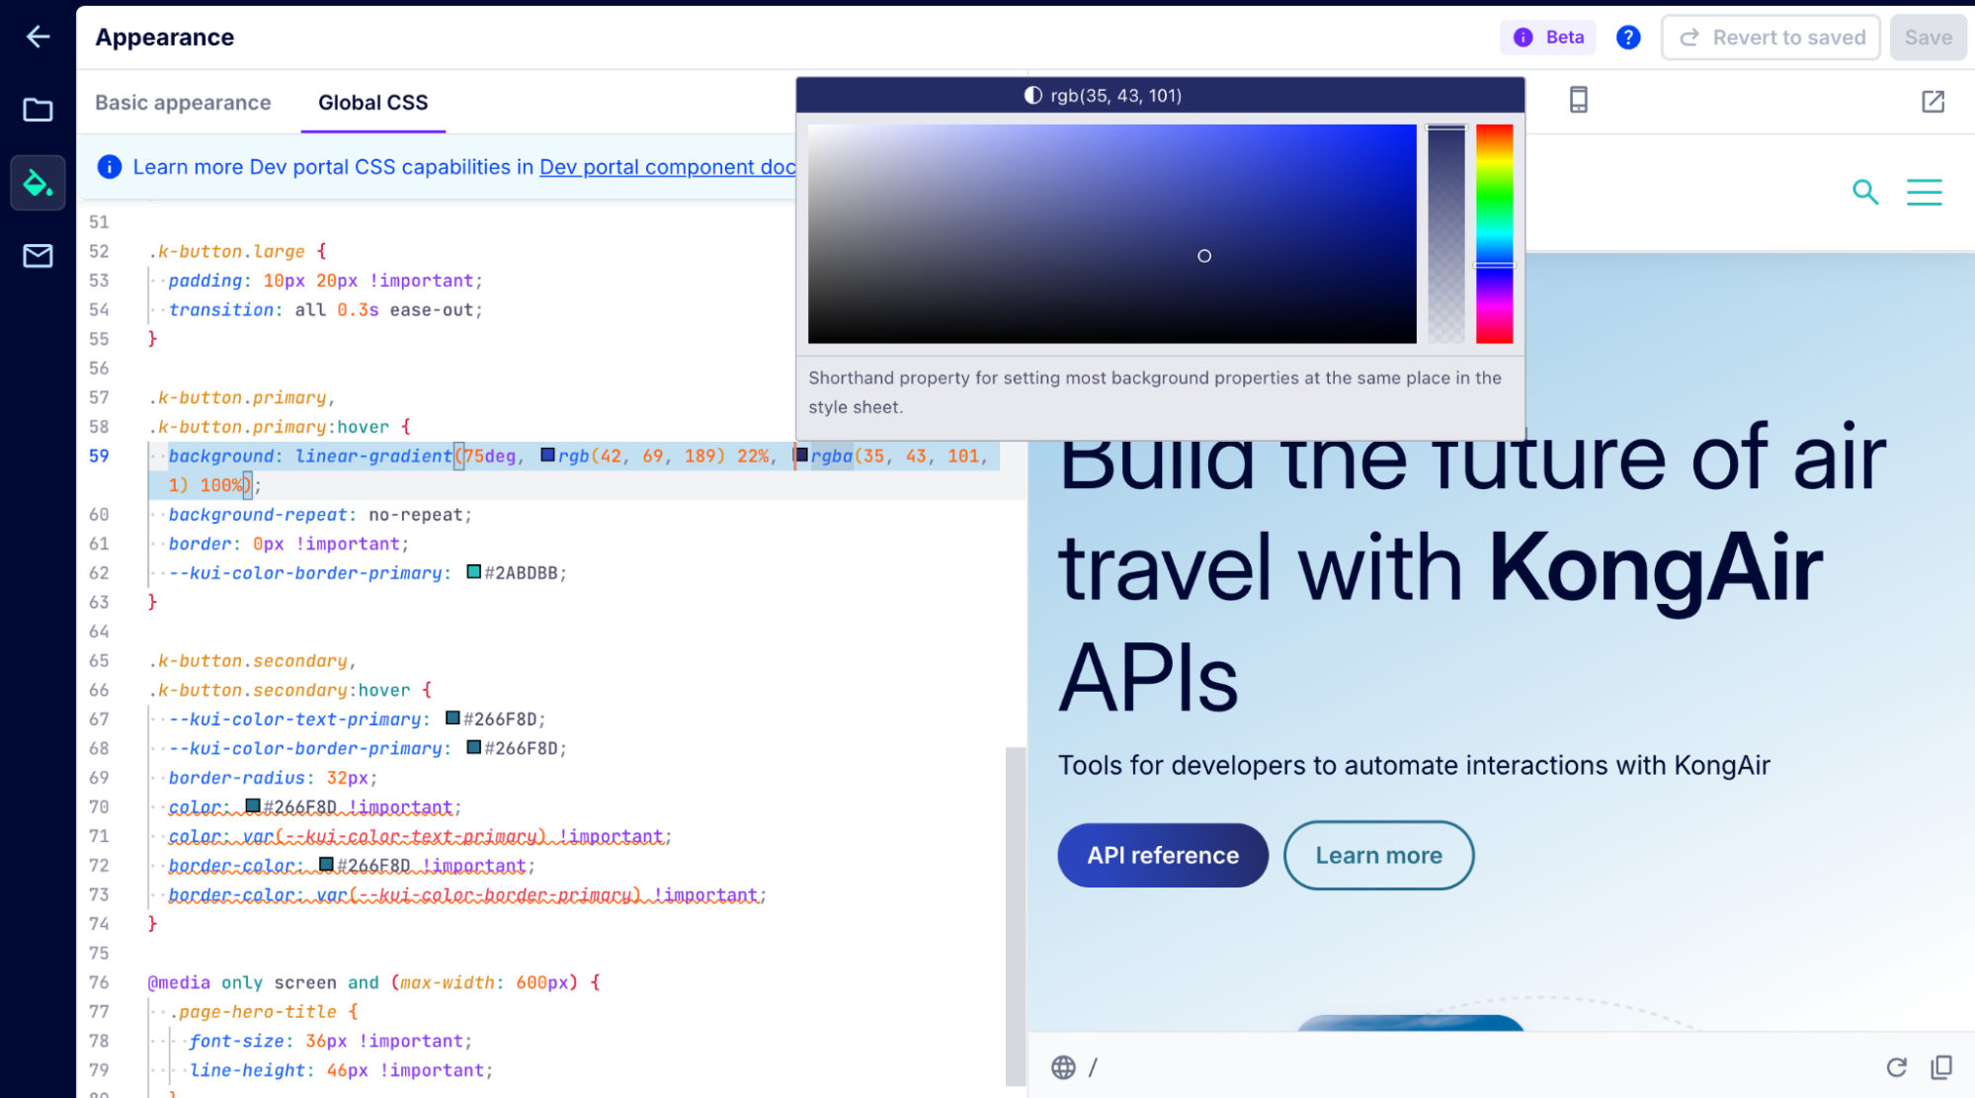
Task: Click the #2ABDBB color swatch on line 62
Action: pos(473,572)
